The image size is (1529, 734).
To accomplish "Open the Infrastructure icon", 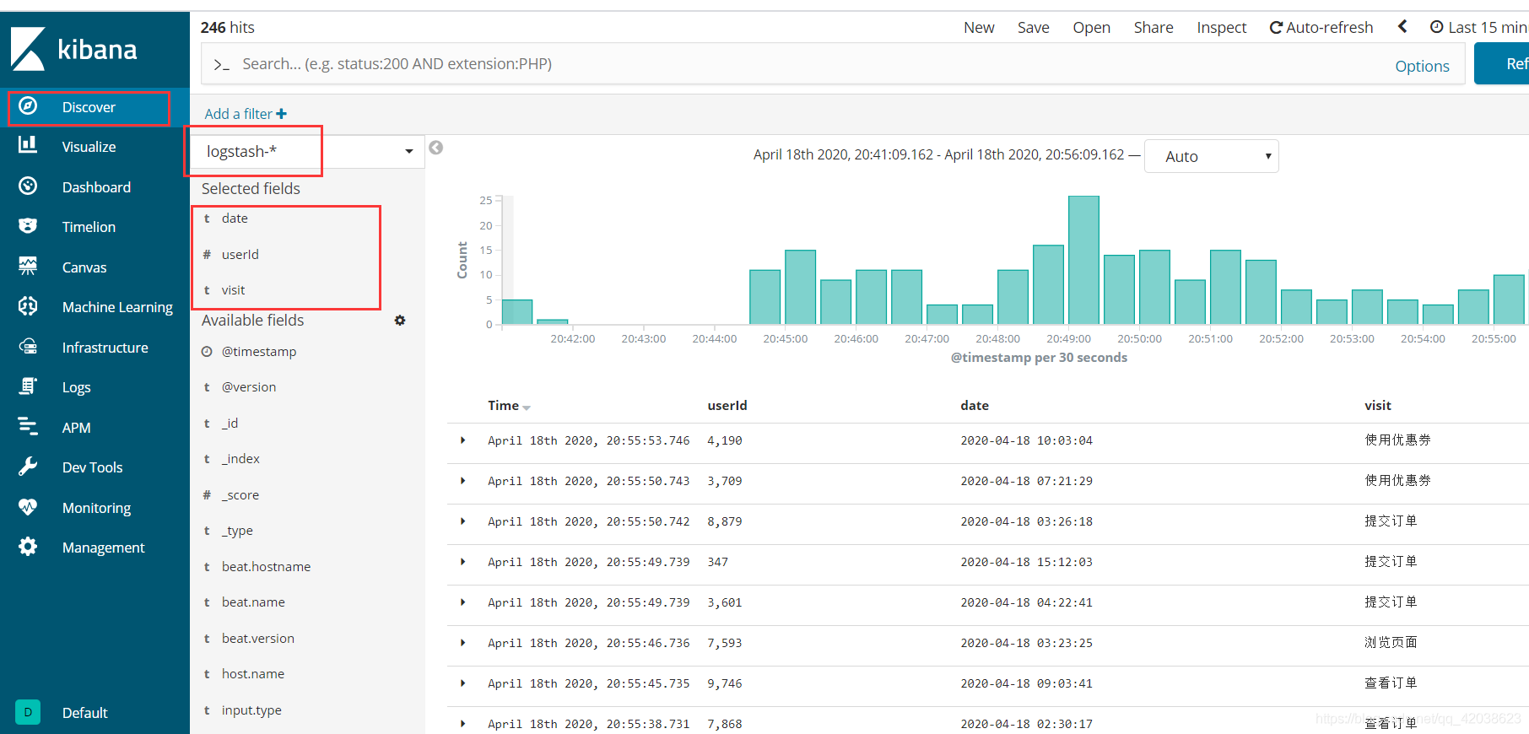I will pyautogui.click(x=28, y=347).
